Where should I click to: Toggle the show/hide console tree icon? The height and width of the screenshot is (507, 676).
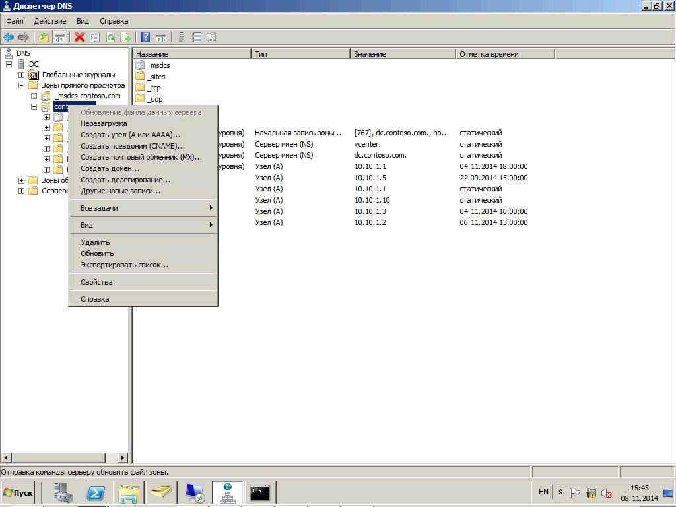coord(59,38)
